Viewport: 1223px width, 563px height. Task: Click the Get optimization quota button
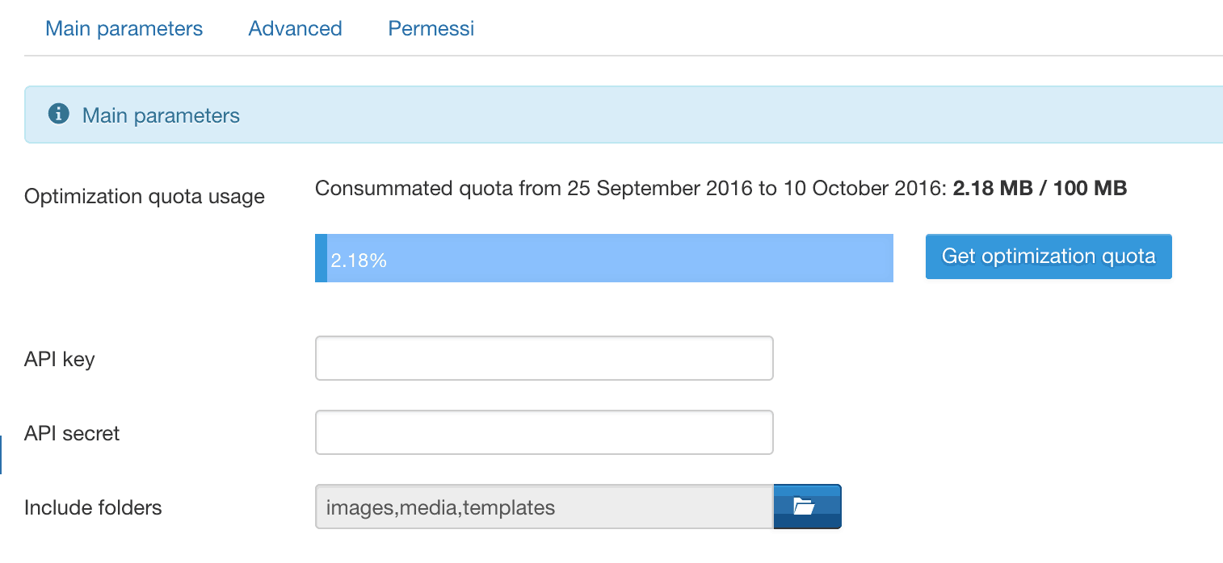[1049, 256]
